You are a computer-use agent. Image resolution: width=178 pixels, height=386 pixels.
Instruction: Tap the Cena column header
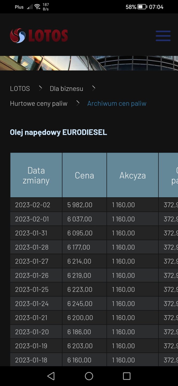[84, 175]
